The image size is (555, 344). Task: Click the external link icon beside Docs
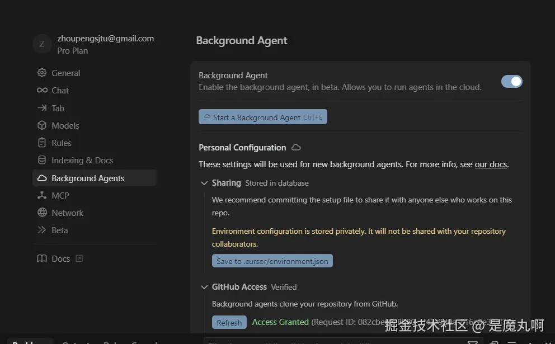pyautogui.click(x=79, y=258)
